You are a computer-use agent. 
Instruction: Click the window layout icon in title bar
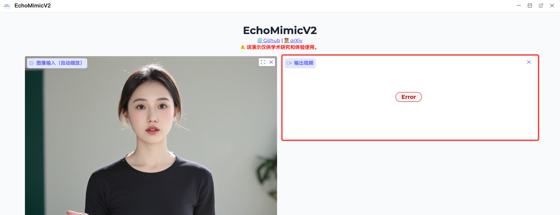530,6
